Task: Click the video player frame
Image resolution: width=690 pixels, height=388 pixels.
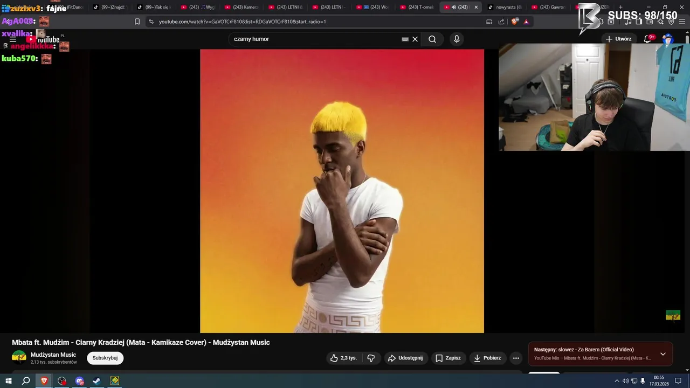Action: pos(342,191)
